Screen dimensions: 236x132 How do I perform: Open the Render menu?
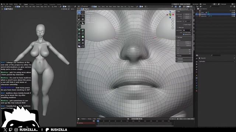[x=11, y=4]
